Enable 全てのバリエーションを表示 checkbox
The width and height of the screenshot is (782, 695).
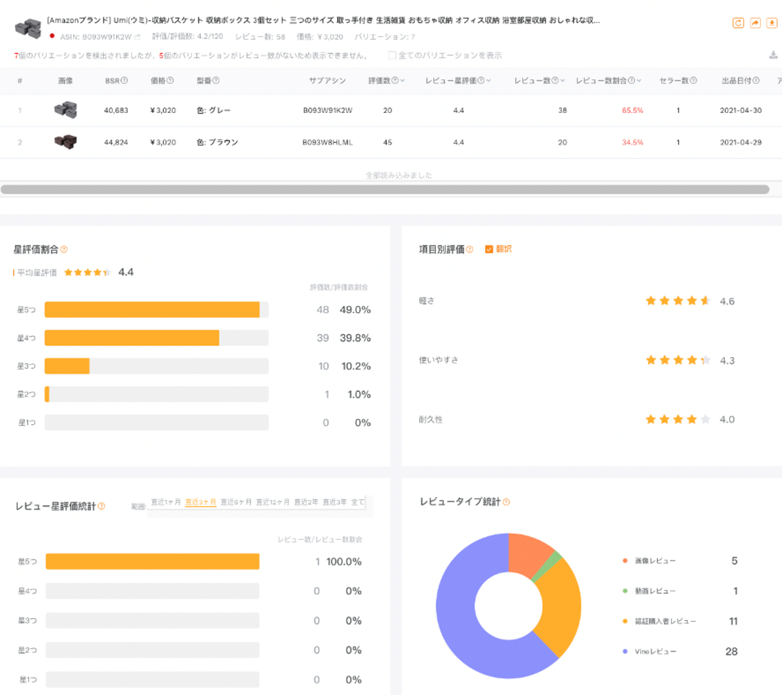392,55
